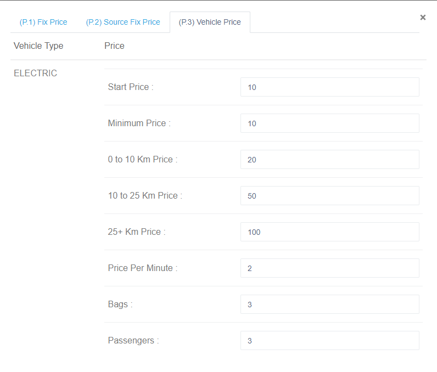Switch to the (P.1) Fix Price tab
The width and height of the screenshot is (437, 372).
(43, 22)
